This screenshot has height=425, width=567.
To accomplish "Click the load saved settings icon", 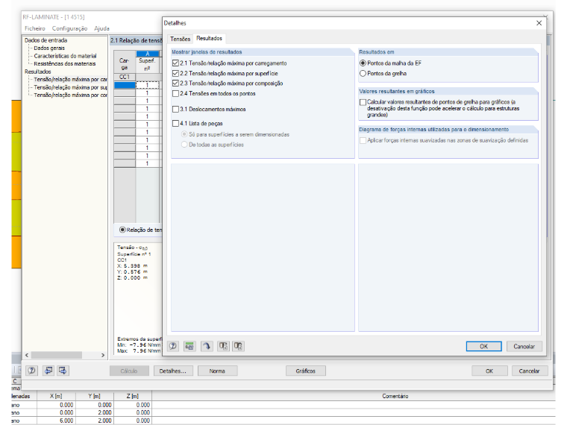I will 224,346.
